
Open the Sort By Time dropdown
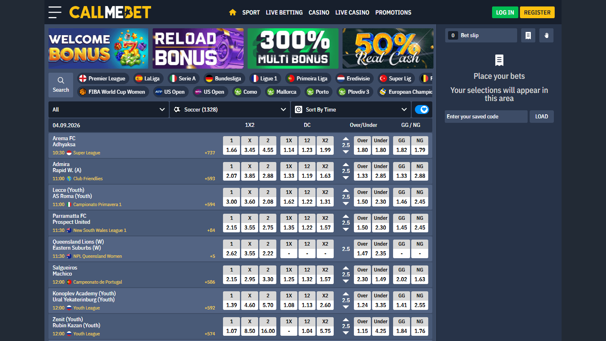(x=351, y=109)
